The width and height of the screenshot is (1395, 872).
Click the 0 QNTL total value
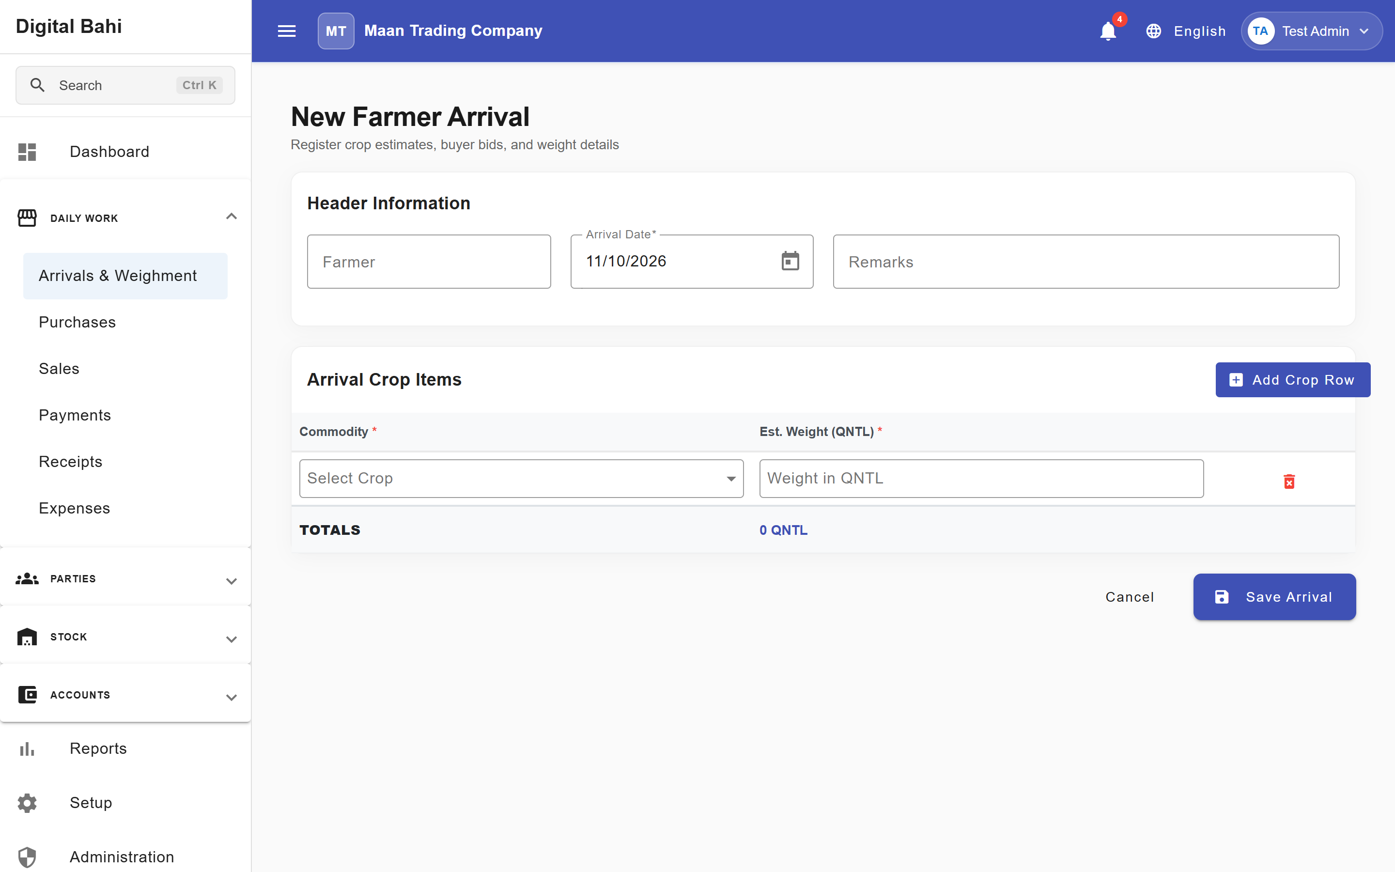pos(783,530)
